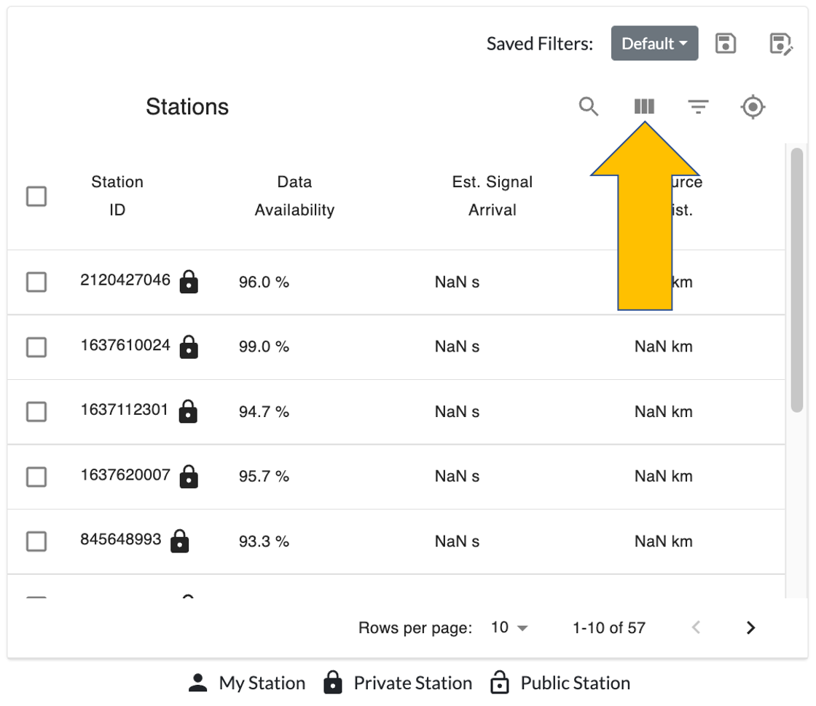Click the table's vertical scrollbar thumb
Screen dimensions: 816x706
797,280
